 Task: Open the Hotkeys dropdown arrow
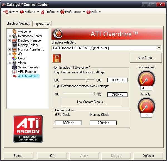[x=38, y=12]
